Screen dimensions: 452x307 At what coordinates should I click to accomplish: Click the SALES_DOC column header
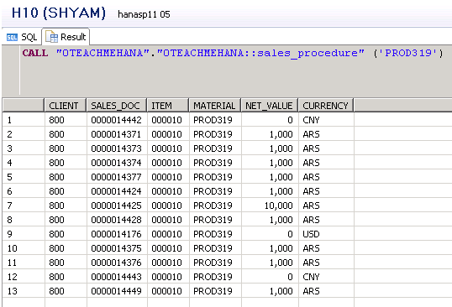click(x=117, y=106)
